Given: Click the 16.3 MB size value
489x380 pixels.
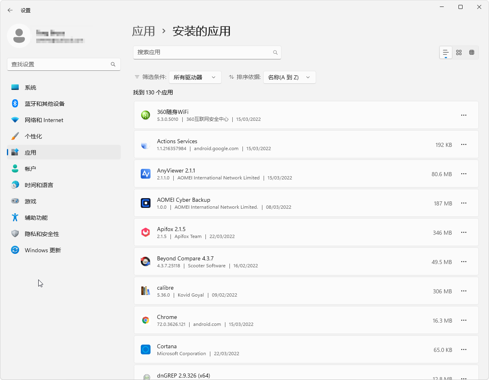Looking at the screenshot, I should click(442, 321).
